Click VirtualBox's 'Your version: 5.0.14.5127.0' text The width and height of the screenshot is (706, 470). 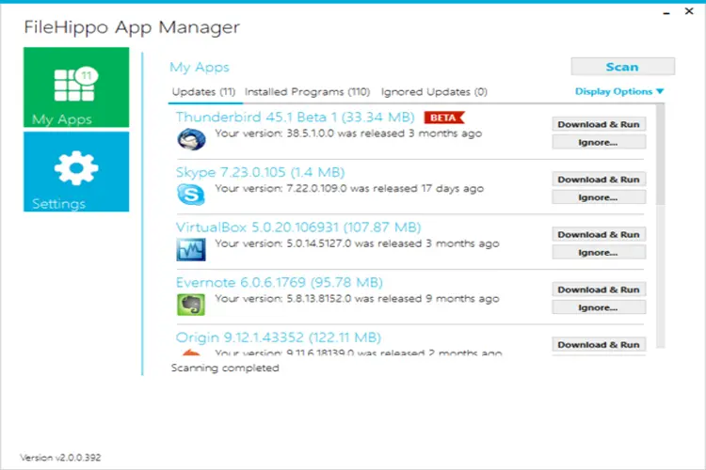click(357, 243)
